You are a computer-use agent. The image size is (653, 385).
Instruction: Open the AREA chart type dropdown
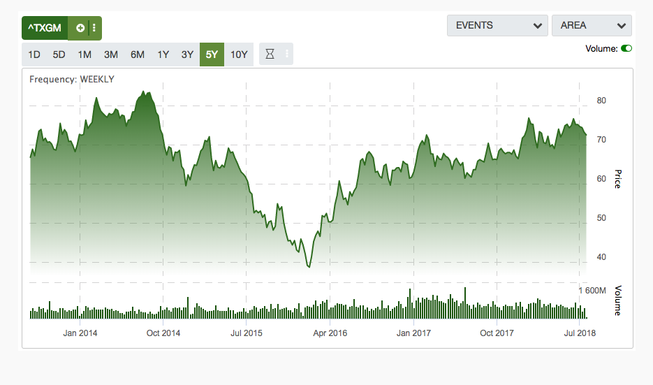pos(592,26)
